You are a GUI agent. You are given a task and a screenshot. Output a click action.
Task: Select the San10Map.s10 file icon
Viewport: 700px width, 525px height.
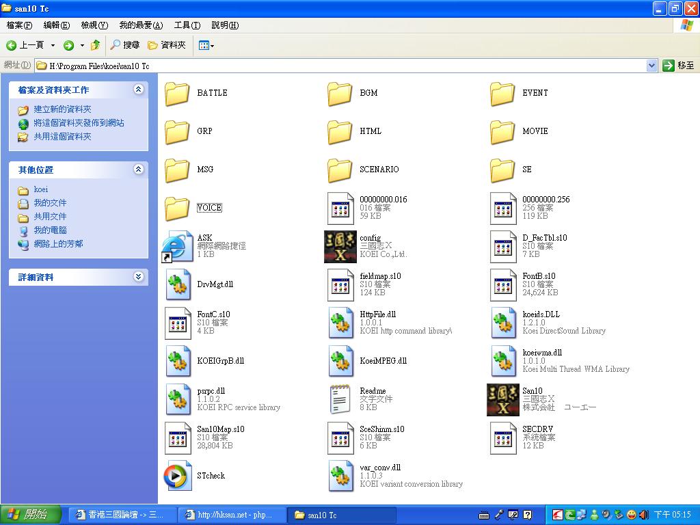178,438
